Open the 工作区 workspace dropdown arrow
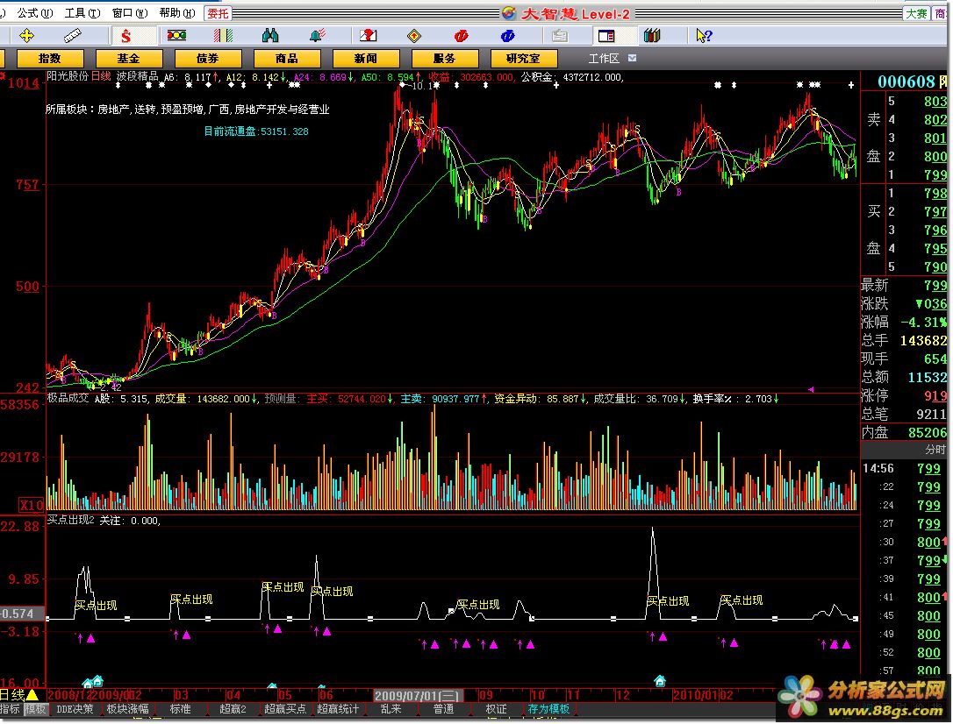Viewport: 953px width, 724px height. (633, 59)
